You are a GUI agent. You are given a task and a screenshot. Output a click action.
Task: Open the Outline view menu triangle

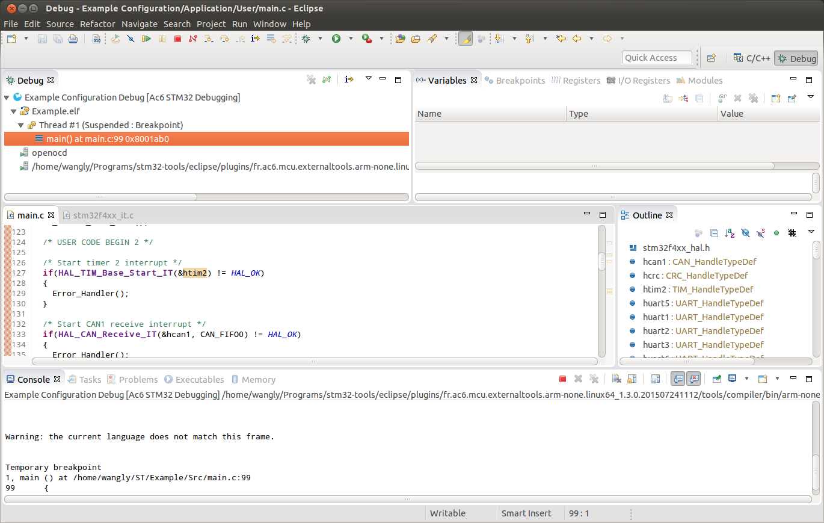[x=811, y=232]
